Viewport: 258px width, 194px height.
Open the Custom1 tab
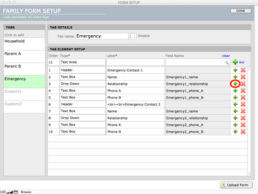(24, 94)
